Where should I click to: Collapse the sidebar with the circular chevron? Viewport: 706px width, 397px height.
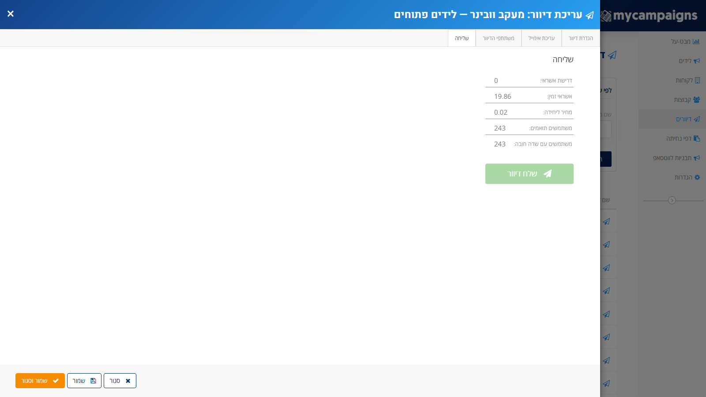click(672, 200)
